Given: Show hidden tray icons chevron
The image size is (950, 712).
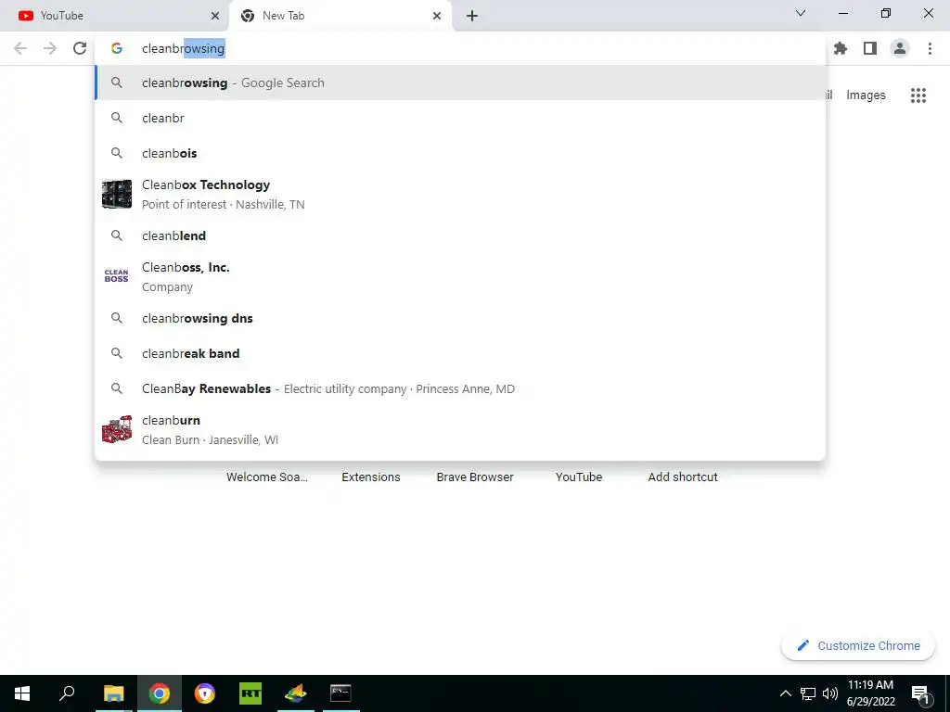Looking at the screenshot, I should (x=785, y=693).
